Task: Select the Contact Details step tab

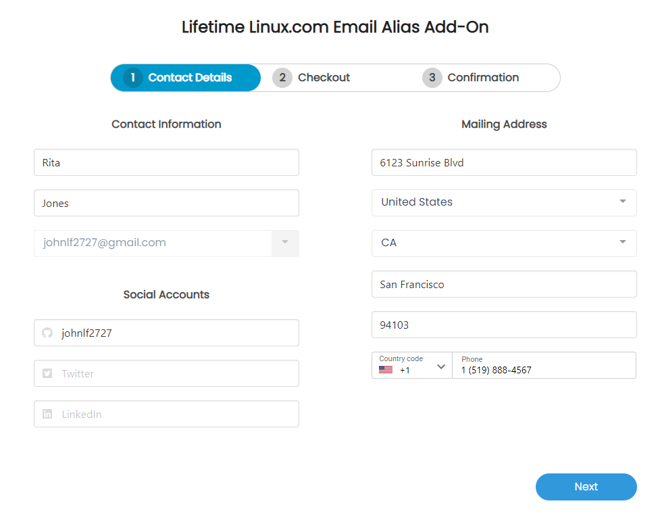Action: coord(186,78)
